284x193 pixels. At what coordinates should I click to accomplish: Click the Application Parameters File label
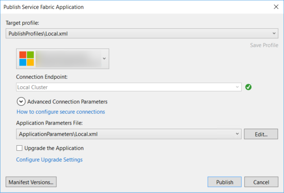[x=47, y=122]
